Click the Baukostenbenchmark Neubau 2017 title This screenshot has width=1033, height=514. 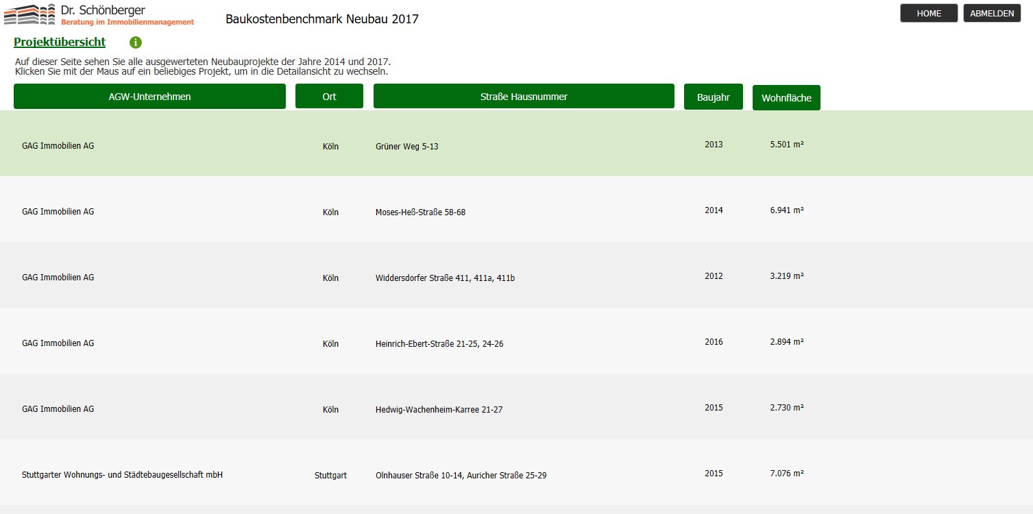322,19
